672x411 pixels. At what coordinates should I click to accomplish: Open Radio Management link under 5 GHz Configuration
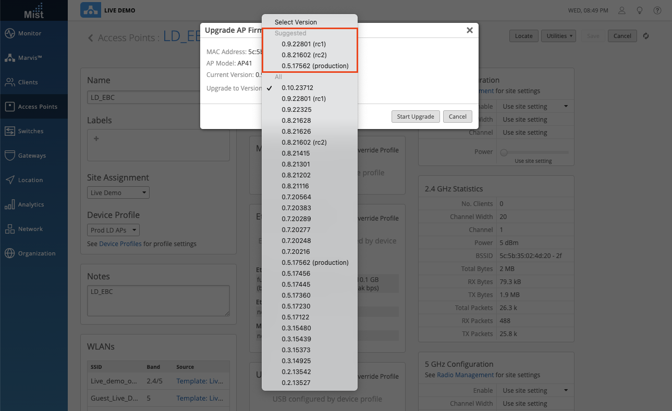click(x=465, y=375)
